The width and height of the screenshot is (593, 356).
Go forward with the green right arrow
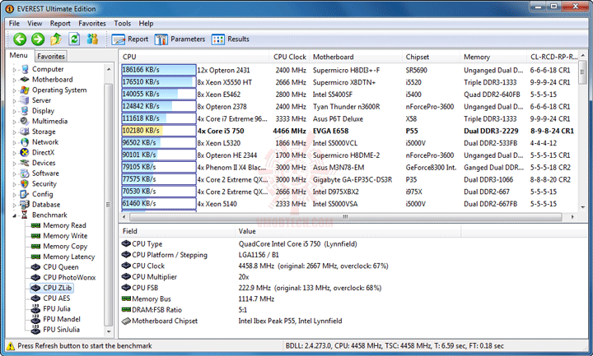click(38, 39)
